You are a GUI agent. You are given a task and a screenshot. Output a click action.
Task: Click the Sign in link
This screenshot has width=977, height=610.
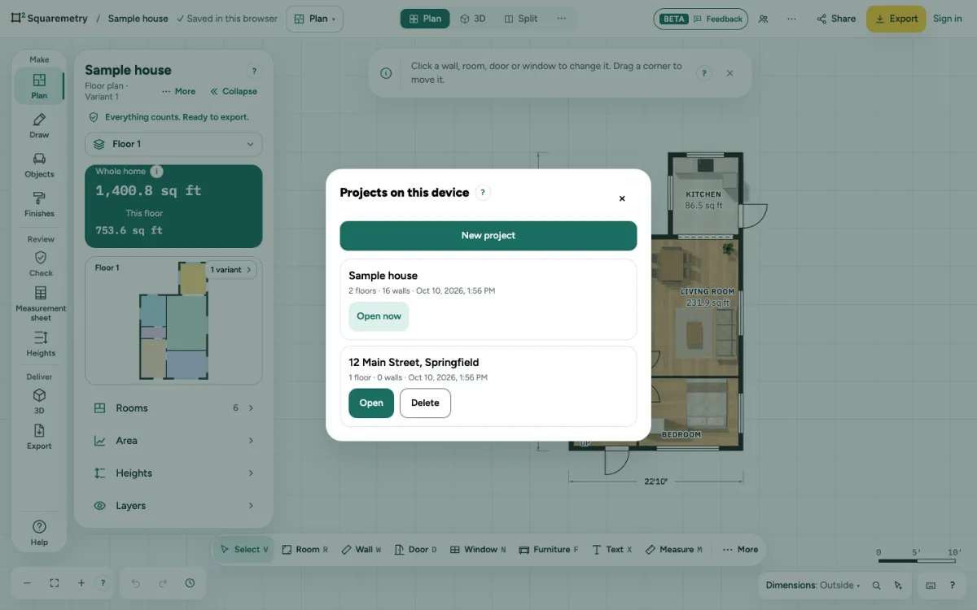948,19
